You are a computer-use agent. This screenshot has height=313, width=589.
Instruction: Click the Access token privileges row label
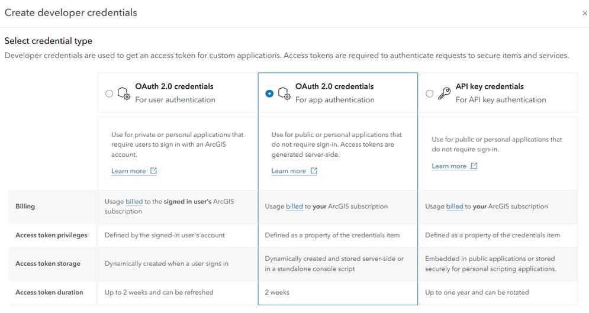point(51,235)
